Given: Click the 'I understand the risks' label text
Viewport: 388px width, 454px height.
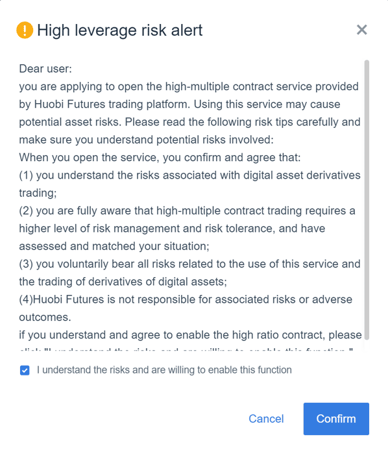Looking at the screenshot, I should (x=164, y=370).
